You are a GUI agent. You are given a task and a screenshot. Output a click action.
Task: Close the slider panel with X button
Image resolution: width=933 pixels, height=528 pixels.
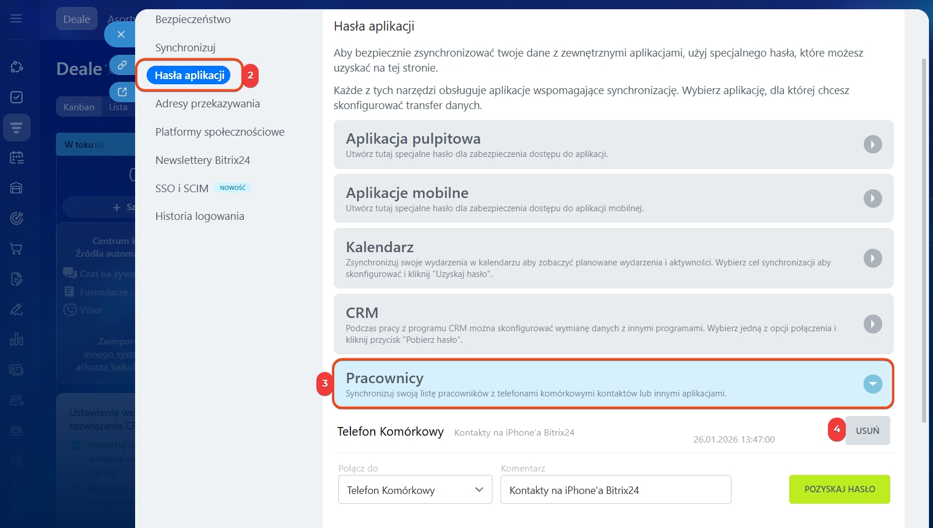(121, 35)
